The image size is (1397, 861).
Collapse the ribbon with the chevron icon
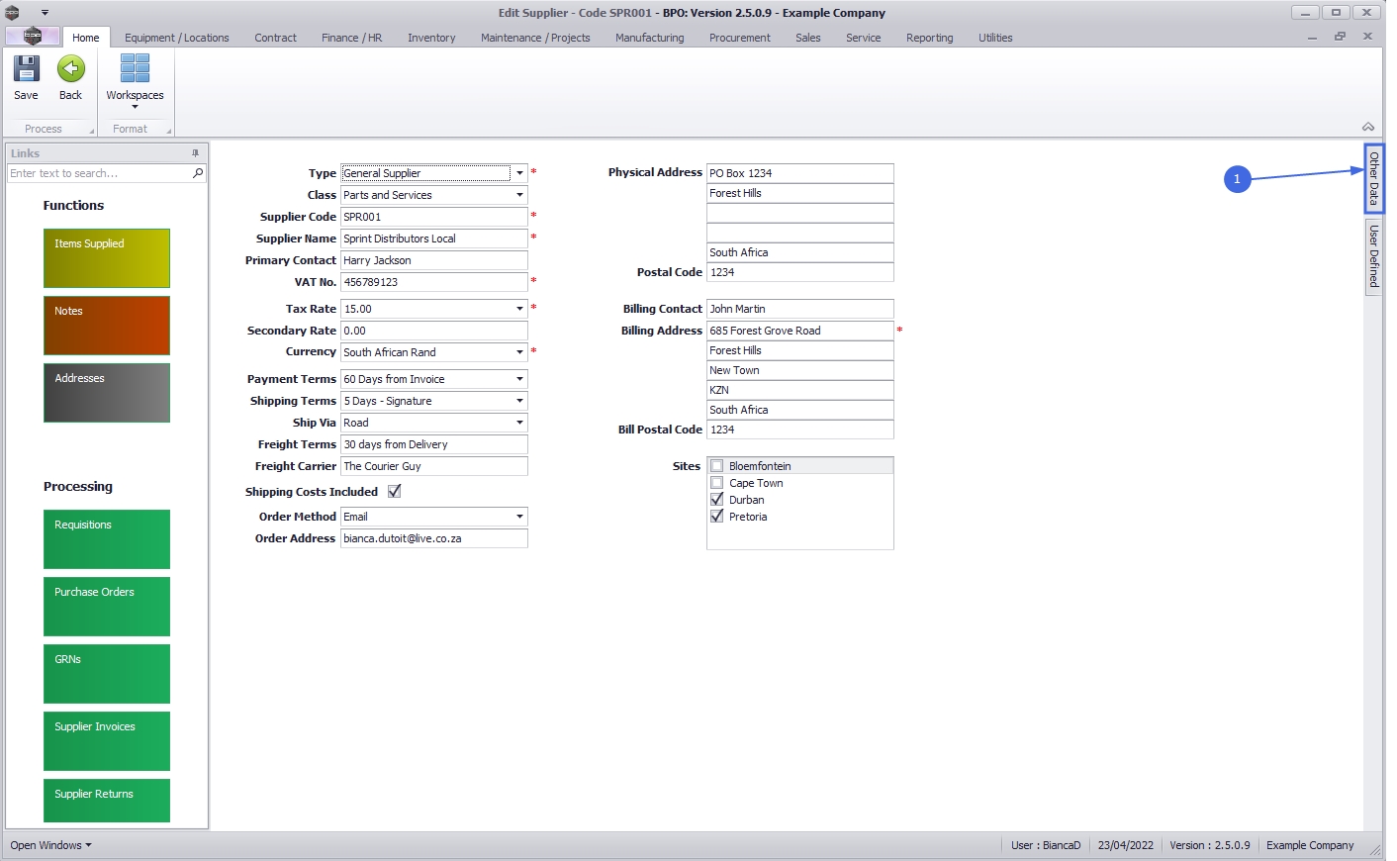click(1368, 128)
